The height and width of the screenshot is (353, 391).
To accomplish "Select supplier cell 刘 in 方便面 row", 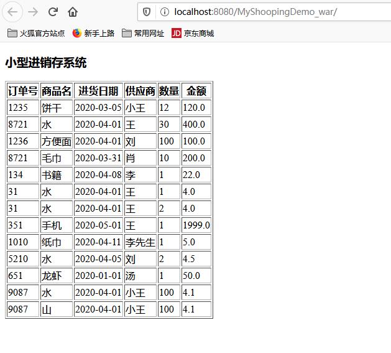I will pyautogui.click(x=140, y=141).
